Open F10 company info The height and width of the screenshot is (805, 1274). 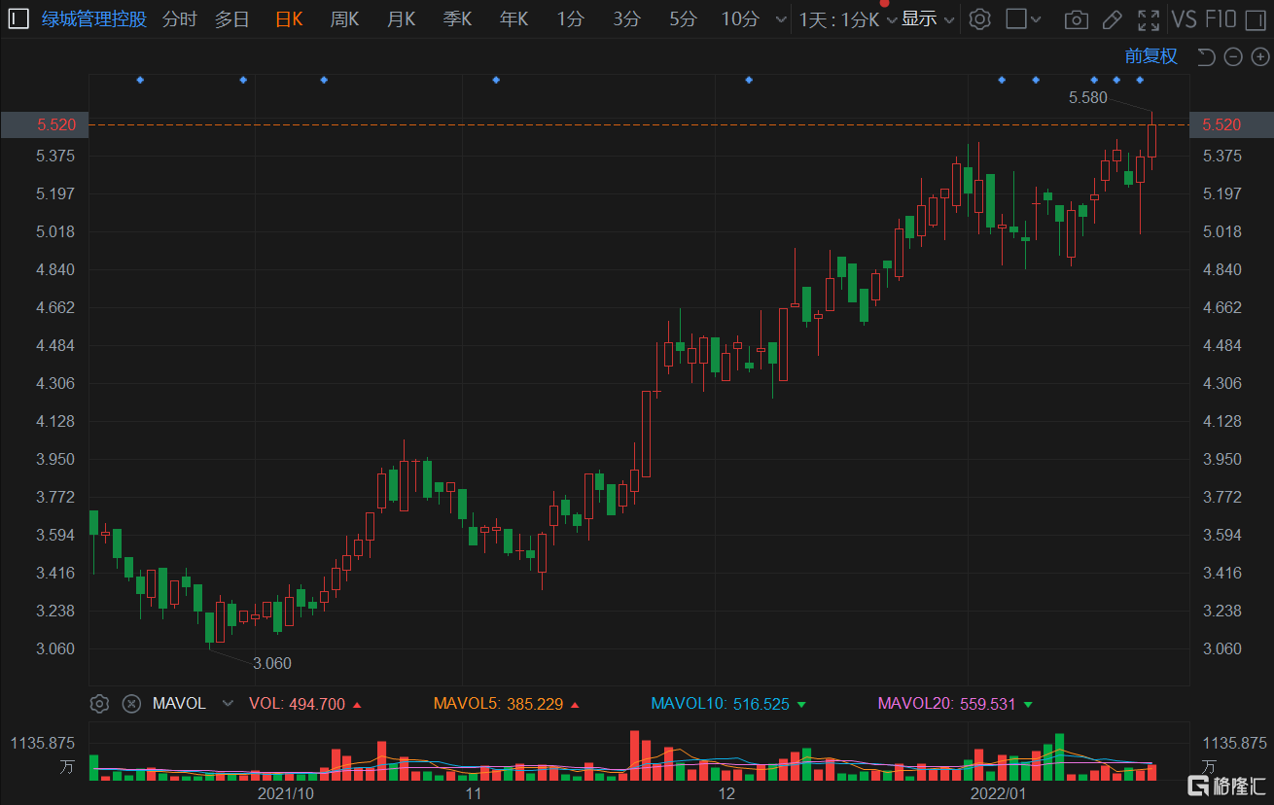[1221, 19]
